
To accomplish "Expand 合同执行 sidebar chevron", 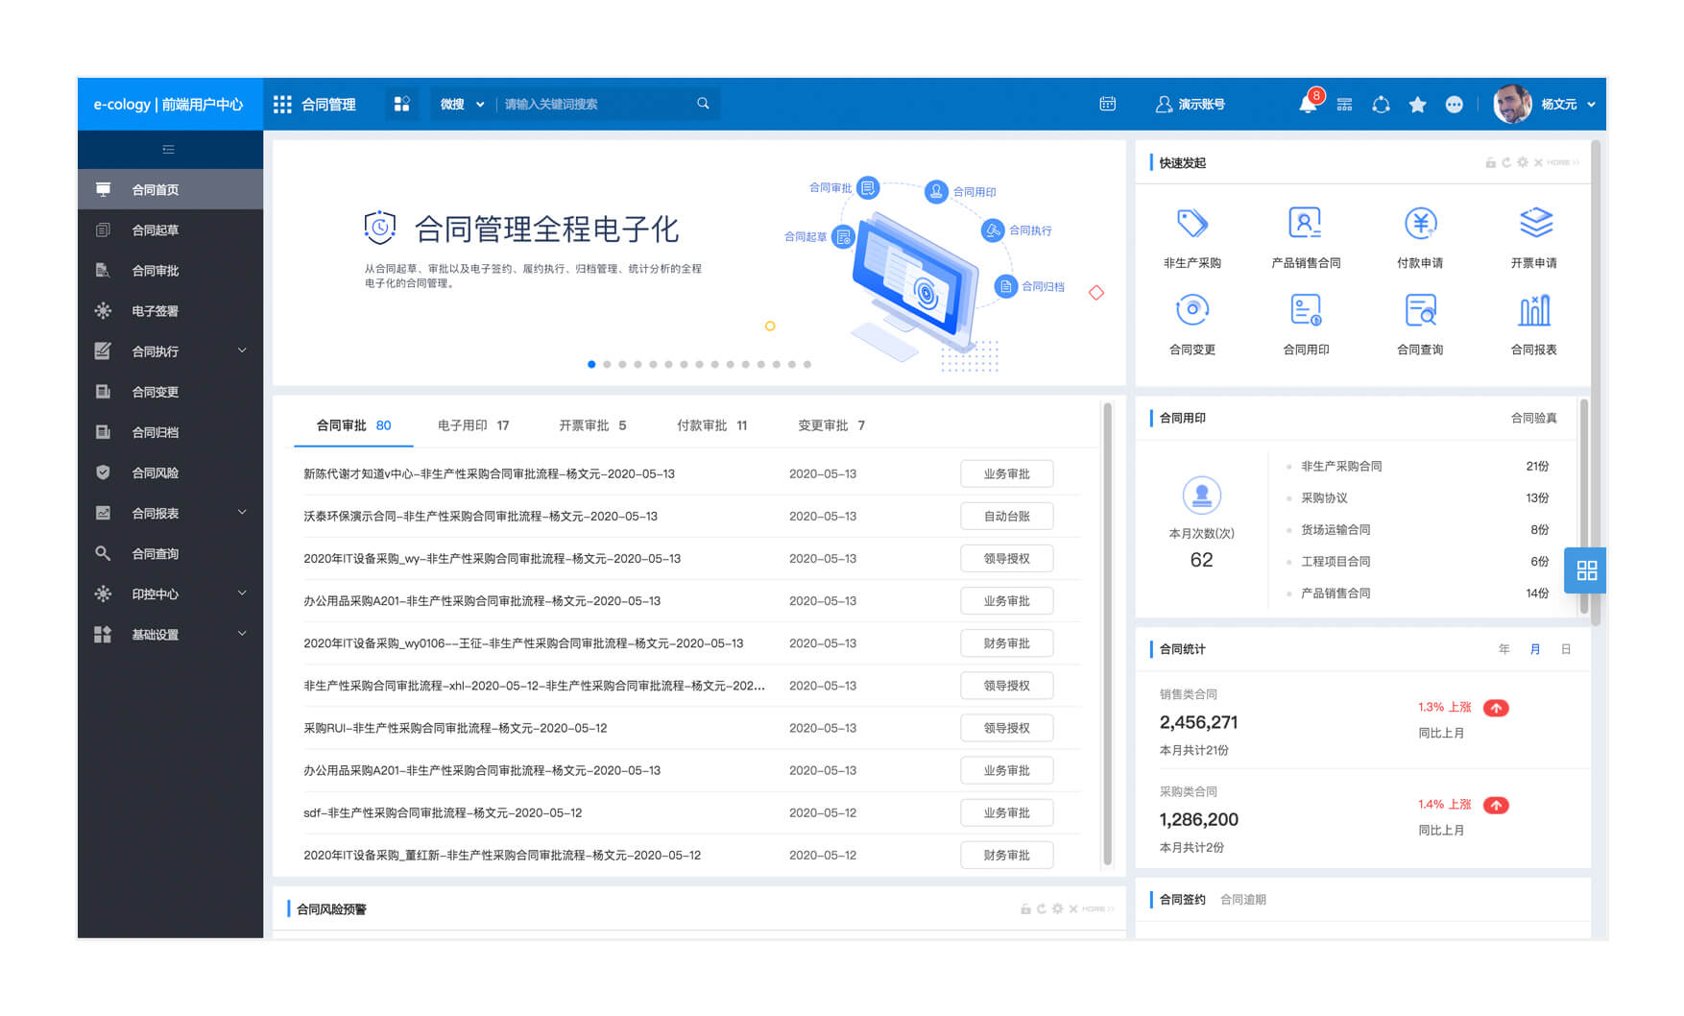I will [x=242, y=351].
